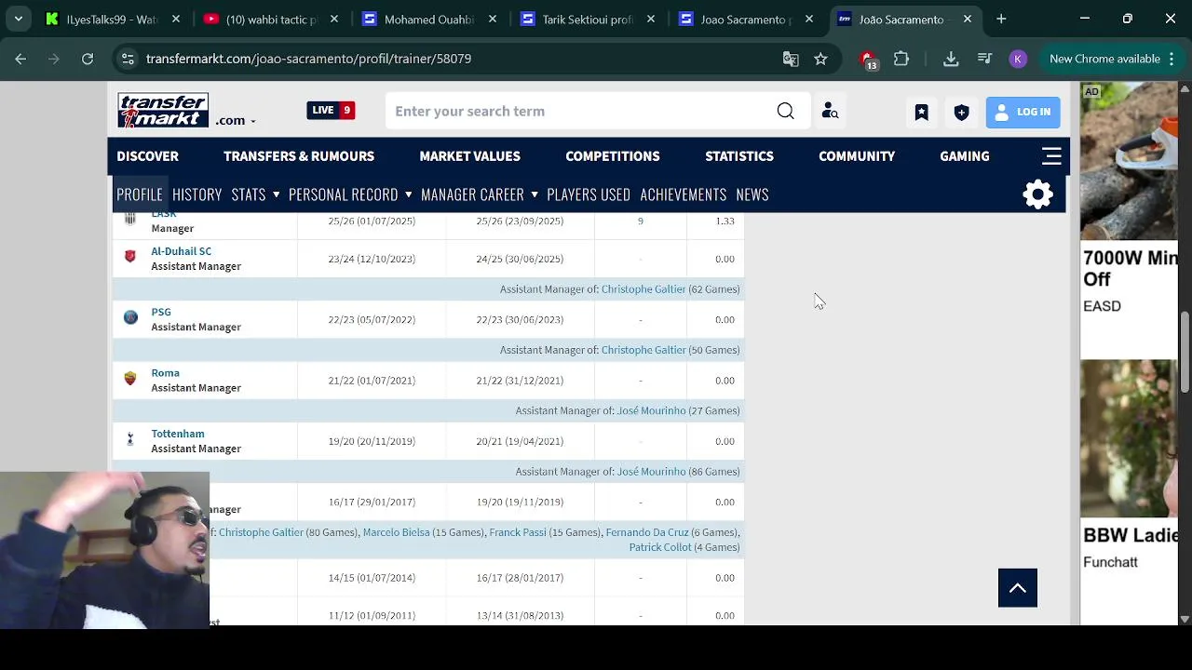Close the Tarik Sektioui tab
Screen dimensions: 1192x670
[651, 19]
